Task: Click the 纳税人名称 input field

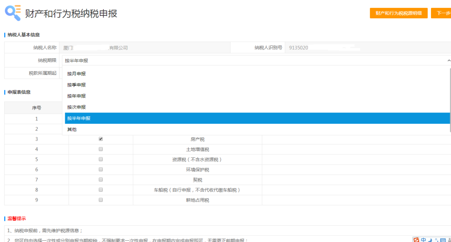Action: tap(146, 47)
